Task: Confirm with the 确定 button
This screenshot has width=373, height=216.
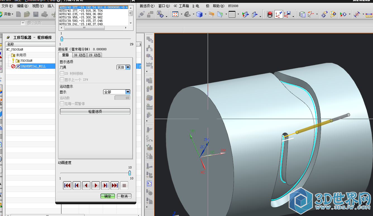Action: pyautogui.click(x=108, y=196)
